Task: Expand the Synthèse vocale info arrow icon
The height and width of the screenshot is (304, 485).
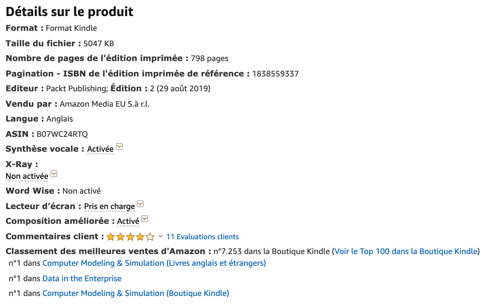Action: tap(119, 146)
